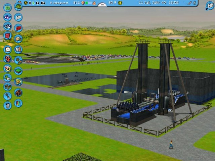Viewport: 215px width, 161px height.
Task: Choose wooden crate scenery category
Action: (x=18, y=93)
